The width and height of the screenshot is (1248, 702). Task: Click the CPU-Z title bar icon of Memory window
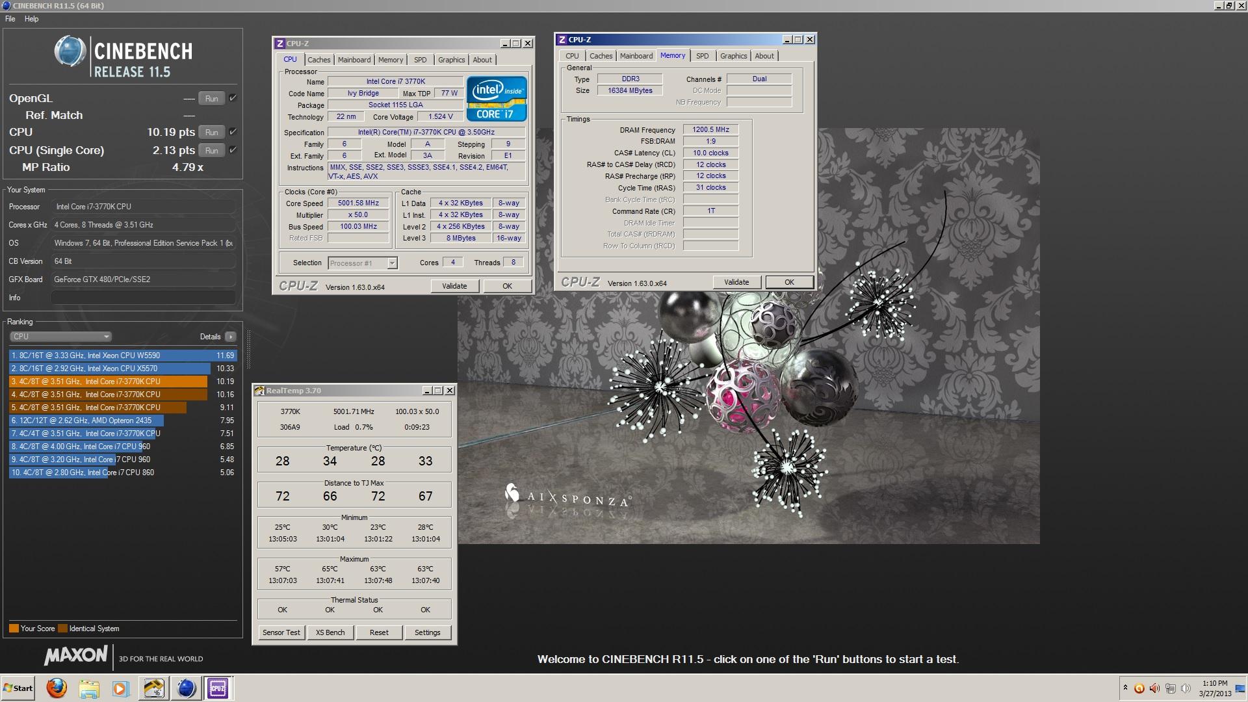click(562, 40)
